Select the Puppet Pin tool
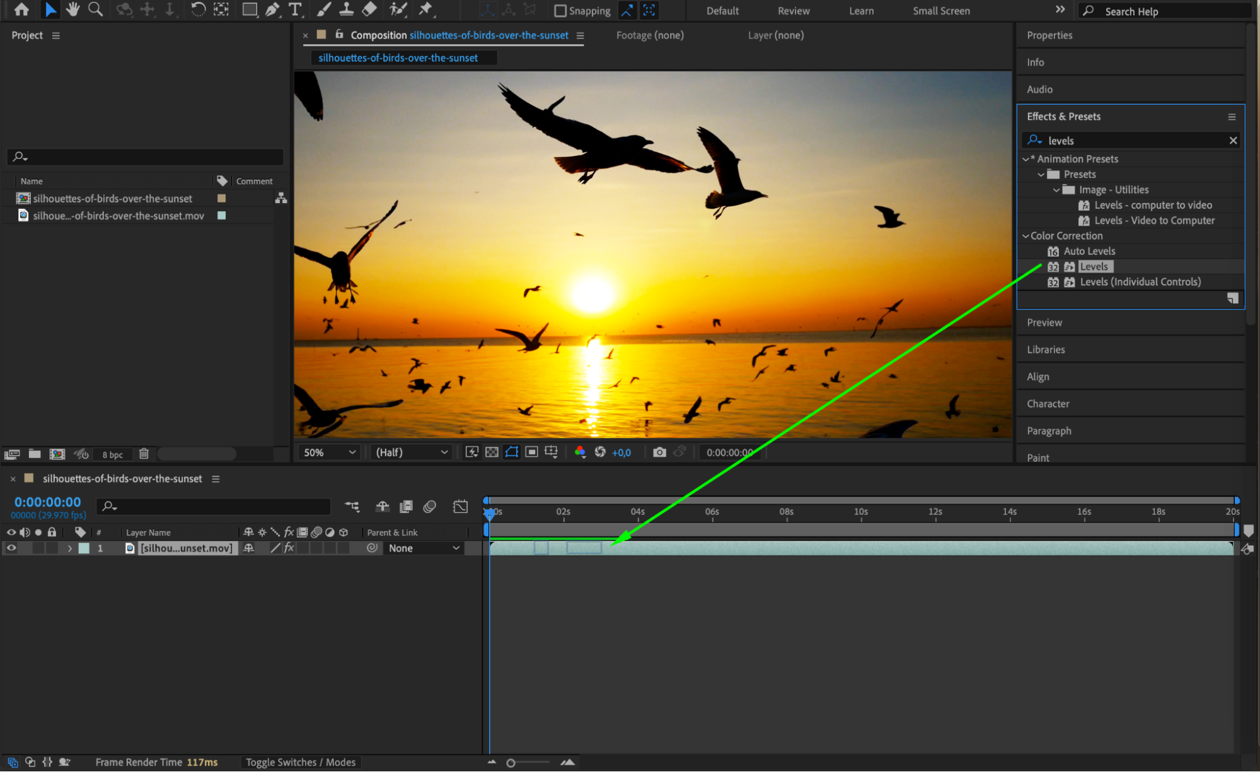 tap(425, 9)
